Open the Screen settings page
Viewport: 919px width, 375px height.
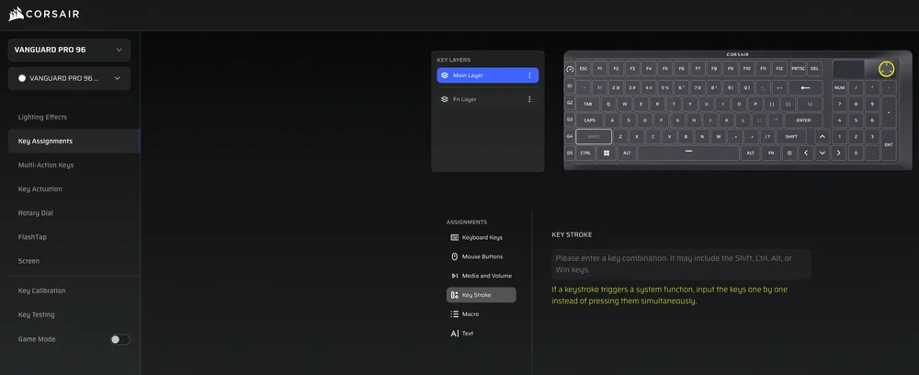74,261
